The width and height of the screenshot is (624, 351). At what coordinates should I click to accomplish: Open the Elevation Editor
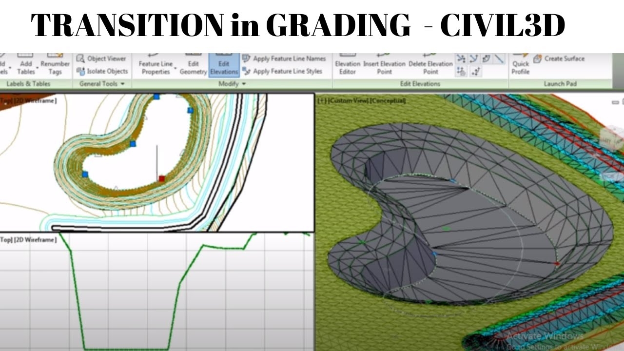(x=348, y=64)
